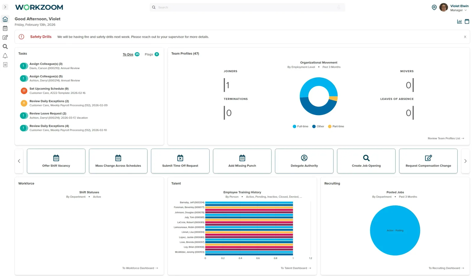The width and height of the screenshot is (473, 276).
Task: Open the Home icon in sidebar
Action: pyautogui.click(x=5, y=19)
